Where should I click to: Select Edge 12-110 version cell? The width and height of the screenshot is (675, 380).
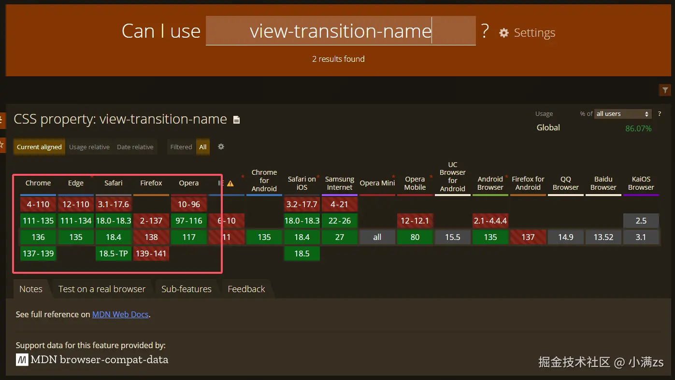[x=76, y=204]
